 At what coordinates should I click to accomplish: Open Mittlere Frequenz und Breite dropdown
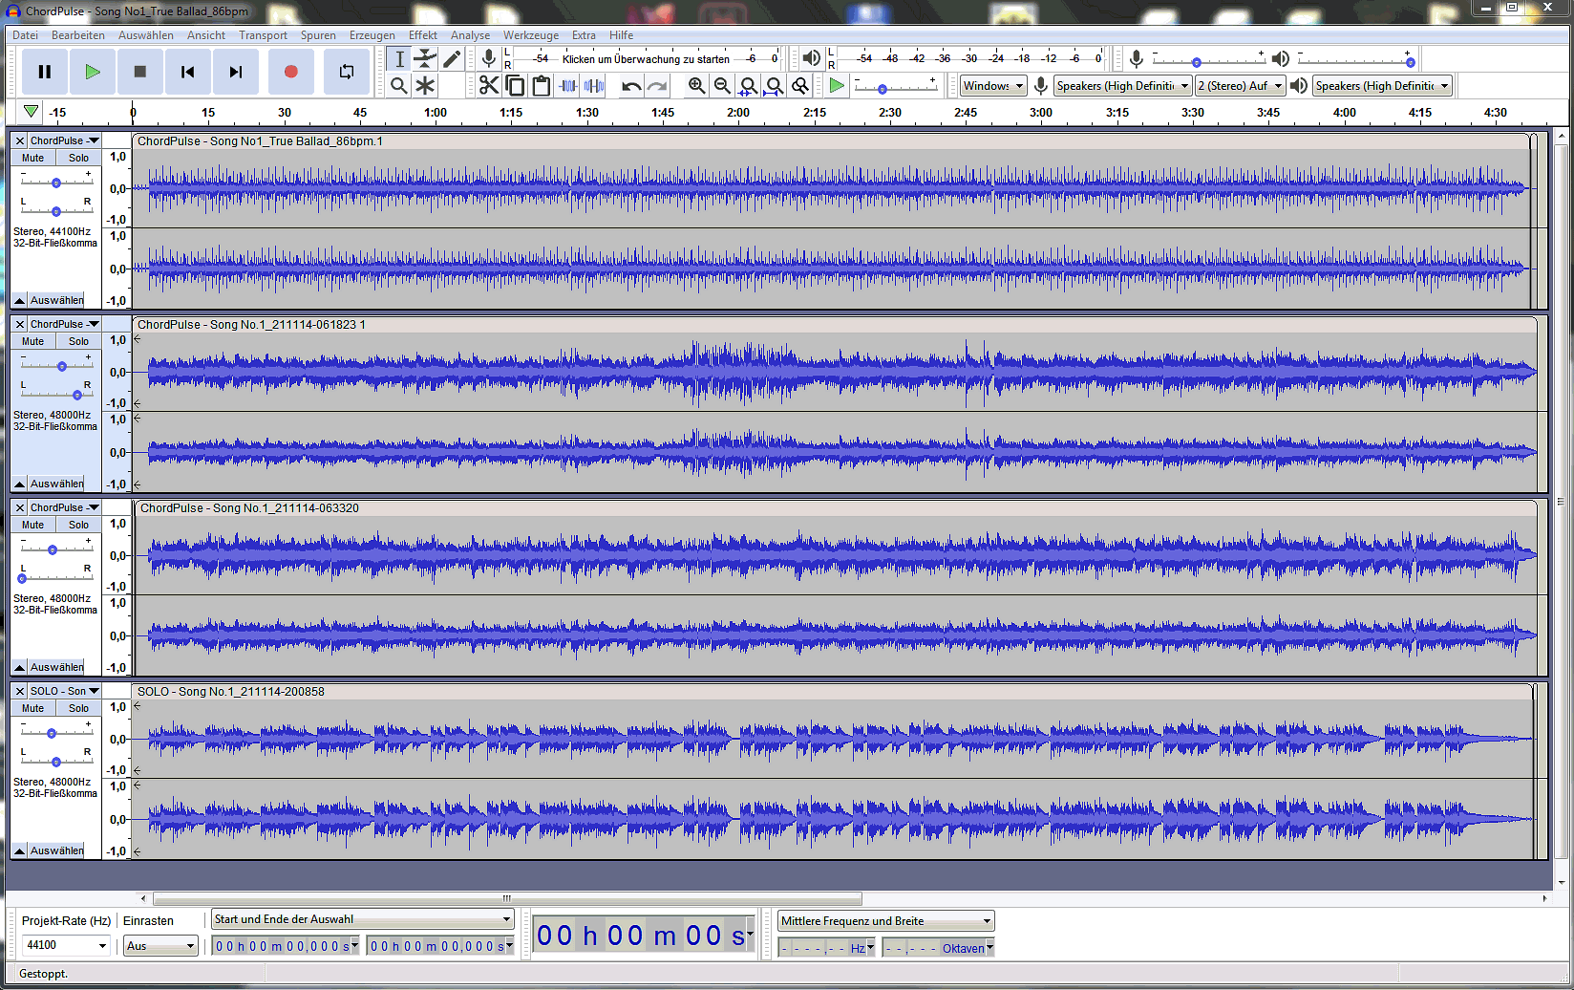pos(886,921)
